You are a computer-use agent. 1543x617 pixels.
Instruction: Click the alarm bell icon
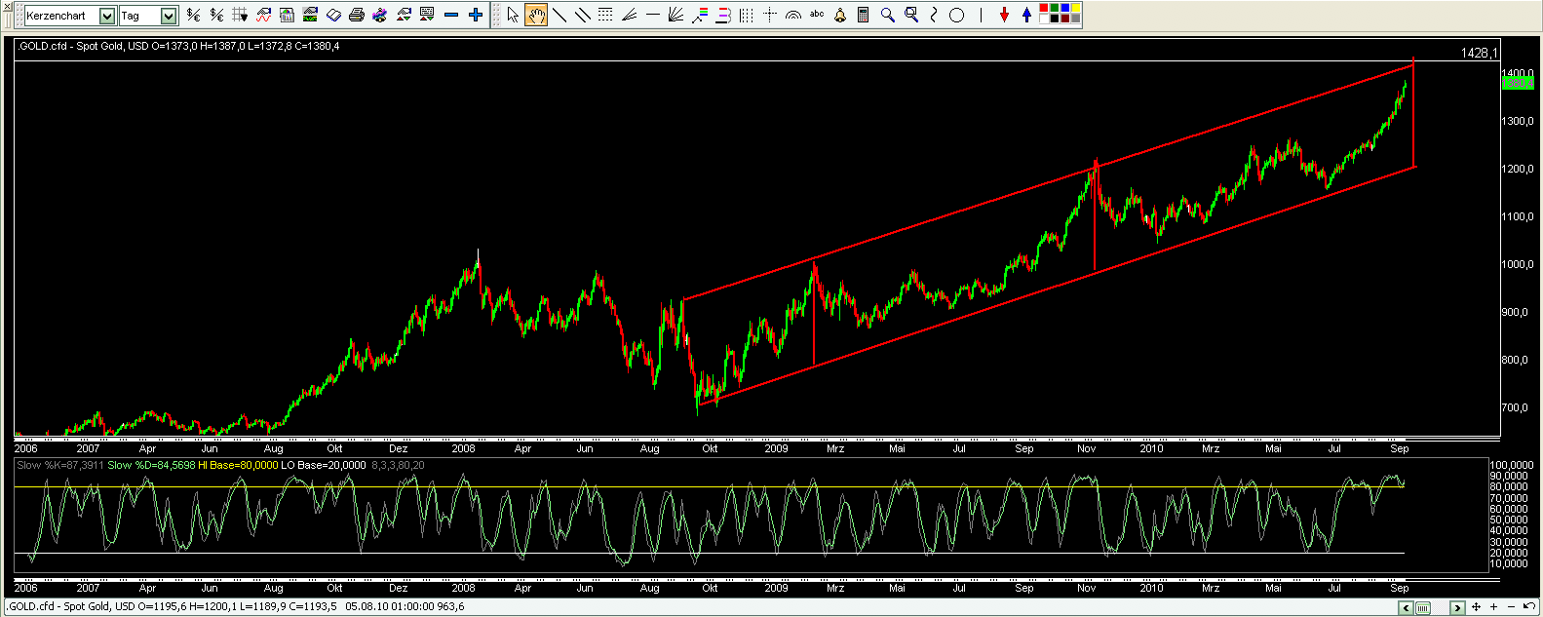click(x=840, y=15)
